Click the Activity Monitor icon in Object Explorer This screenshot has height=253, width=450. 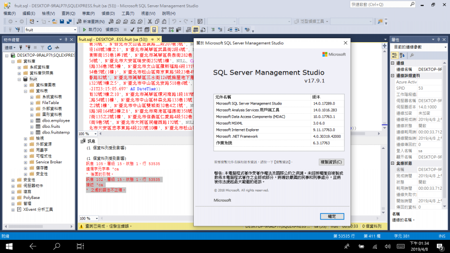(57, 47)
